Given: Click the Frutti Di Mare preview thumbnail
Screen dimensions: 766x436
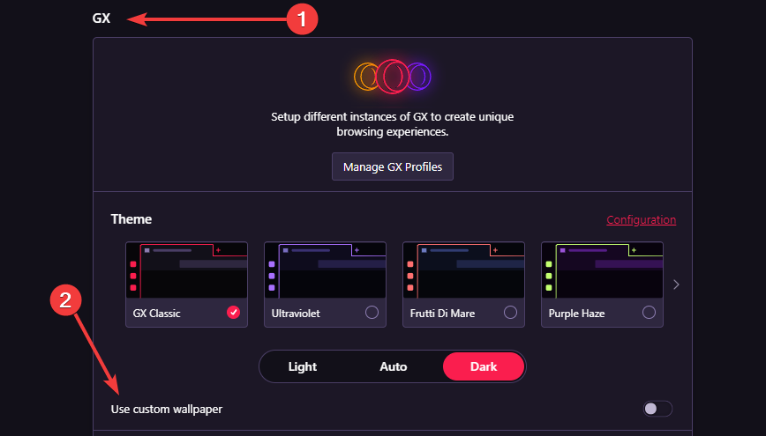Looking at the screenshot, I should click(463, 270).
